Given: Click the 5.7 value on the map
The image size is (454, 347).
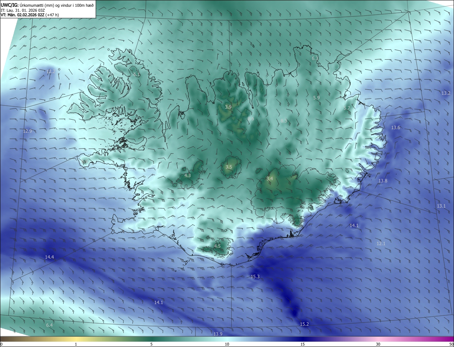Looking at the screenshot, I should pos(347,108).
